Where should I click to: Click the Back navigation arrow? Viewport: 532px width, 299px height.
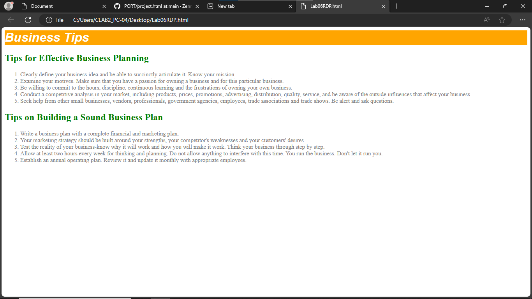pyautogui.click(x=11, y=20)
